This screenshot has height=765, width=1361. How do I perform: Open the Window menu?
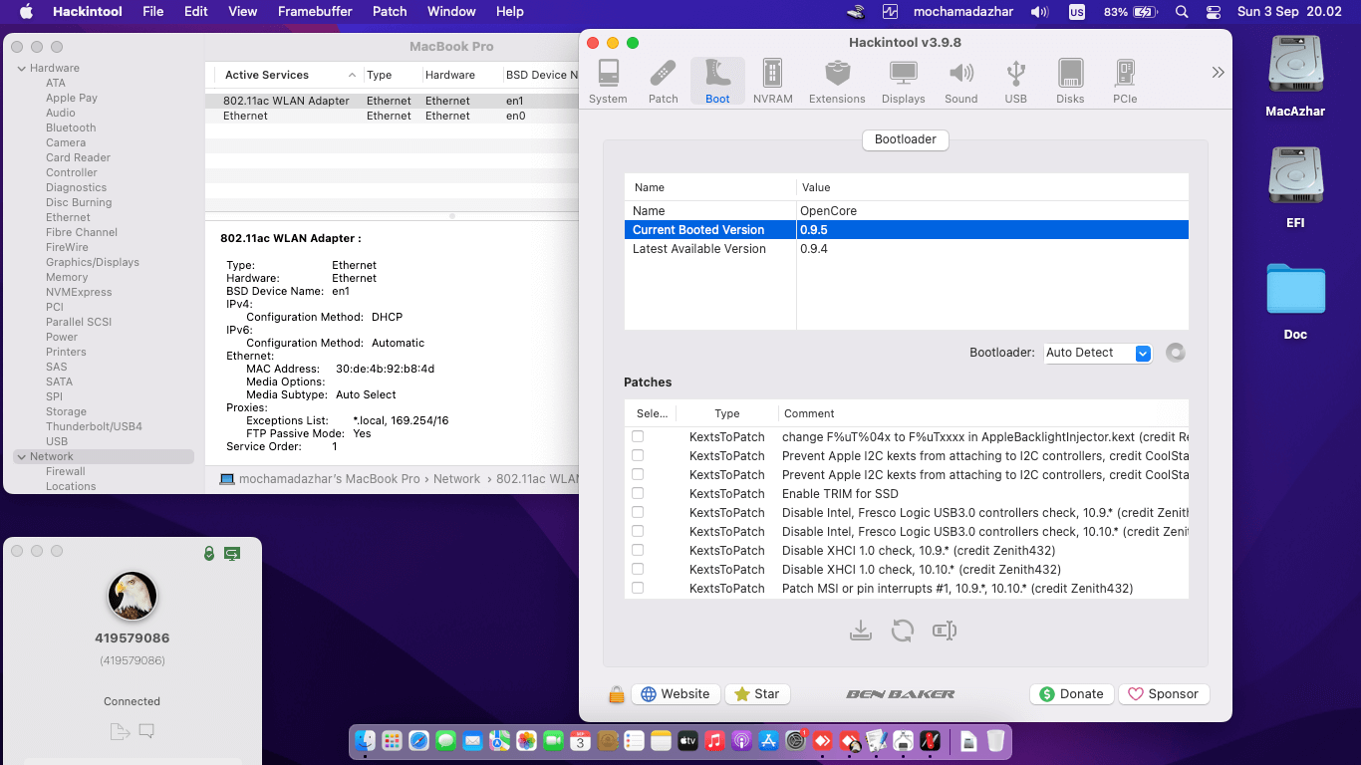[451, 12]
